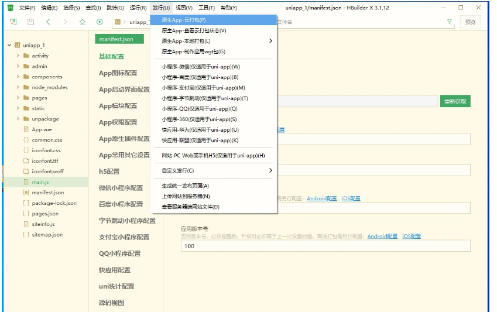Choose 小程序-微信 from the publish menu
This screenshot has height=312, width=497.
(201, 67)
